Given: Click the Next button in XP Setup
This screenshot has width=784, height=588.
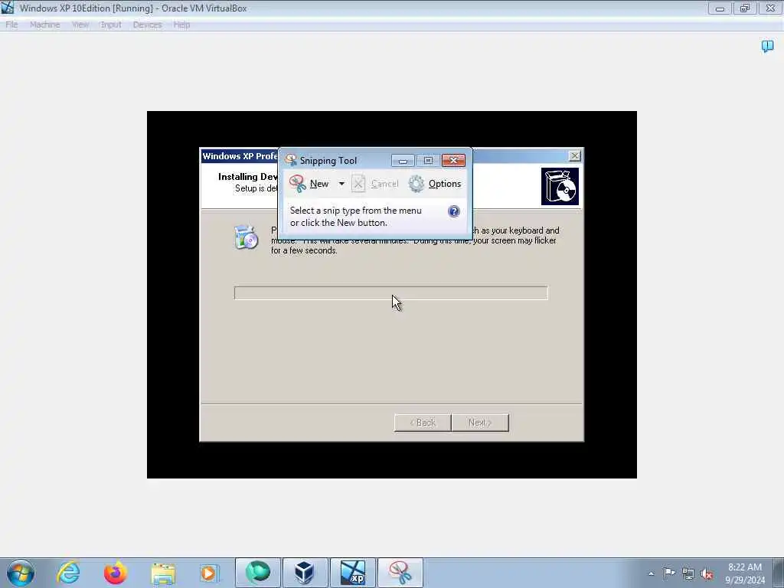Looking at the screenshot, I should pos(480,423).
